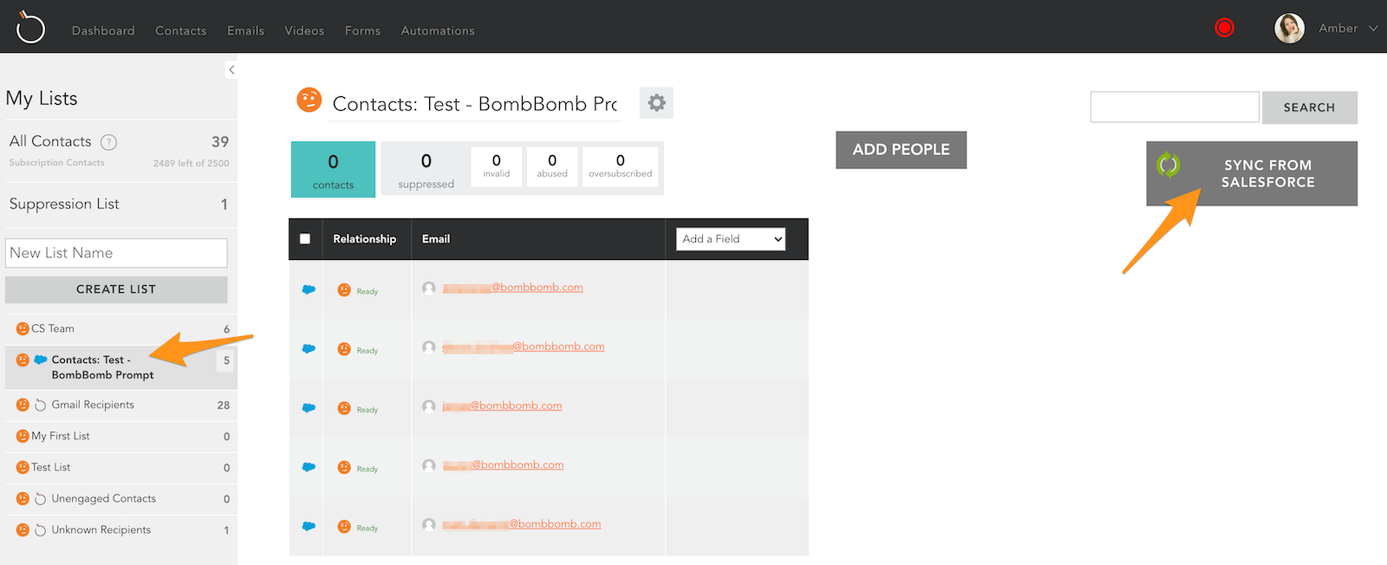Open the first contact's email link
The width and height of the screenshot is (1387, 565).
(x=512, y=288)
